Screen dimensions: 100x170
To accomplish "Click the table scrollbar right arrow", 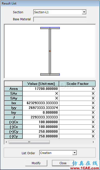I will [x=93, y=142].
